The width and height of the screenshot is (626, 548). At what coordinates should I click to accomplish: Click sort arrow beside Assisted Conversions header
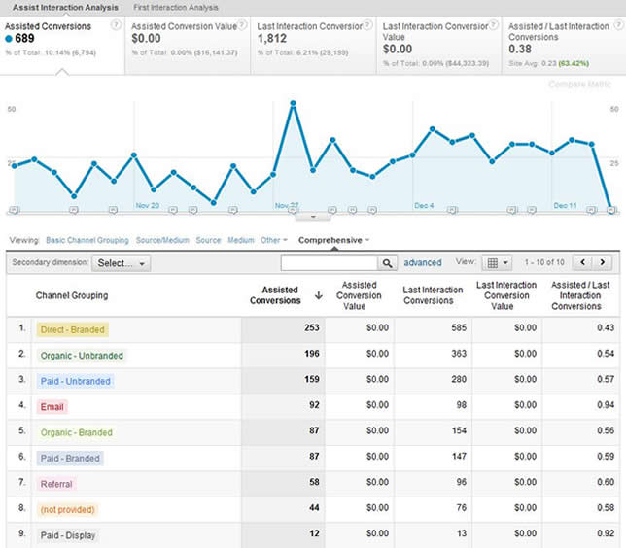pos(318,295)
